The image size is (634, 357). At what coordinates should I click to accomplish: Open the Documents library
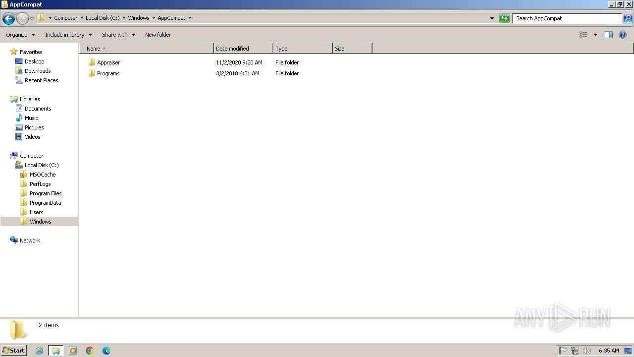click(x=38, y=109)
